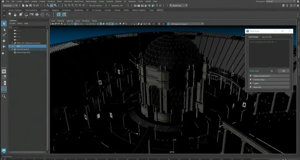Expand the KB3D_NSF_BldgSmCivicCenter node

pyautogui.click(x=12, y=43)
